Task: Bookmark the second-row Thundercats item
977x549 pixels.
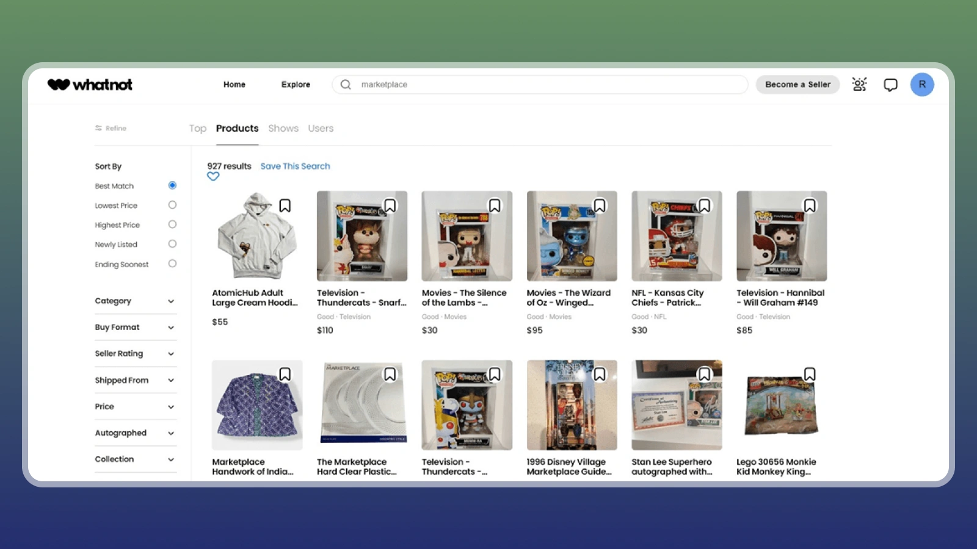Action: (495, 374)
